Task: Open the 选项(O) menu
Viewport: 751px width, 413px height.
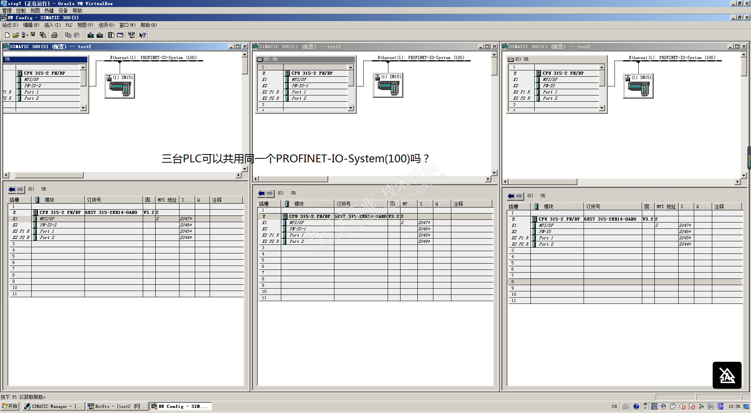Action: pyautogui.click(x=106, y=25)
